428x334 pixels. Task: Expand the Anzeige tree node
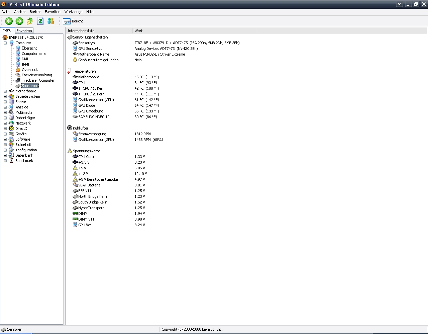click(5, 107)
